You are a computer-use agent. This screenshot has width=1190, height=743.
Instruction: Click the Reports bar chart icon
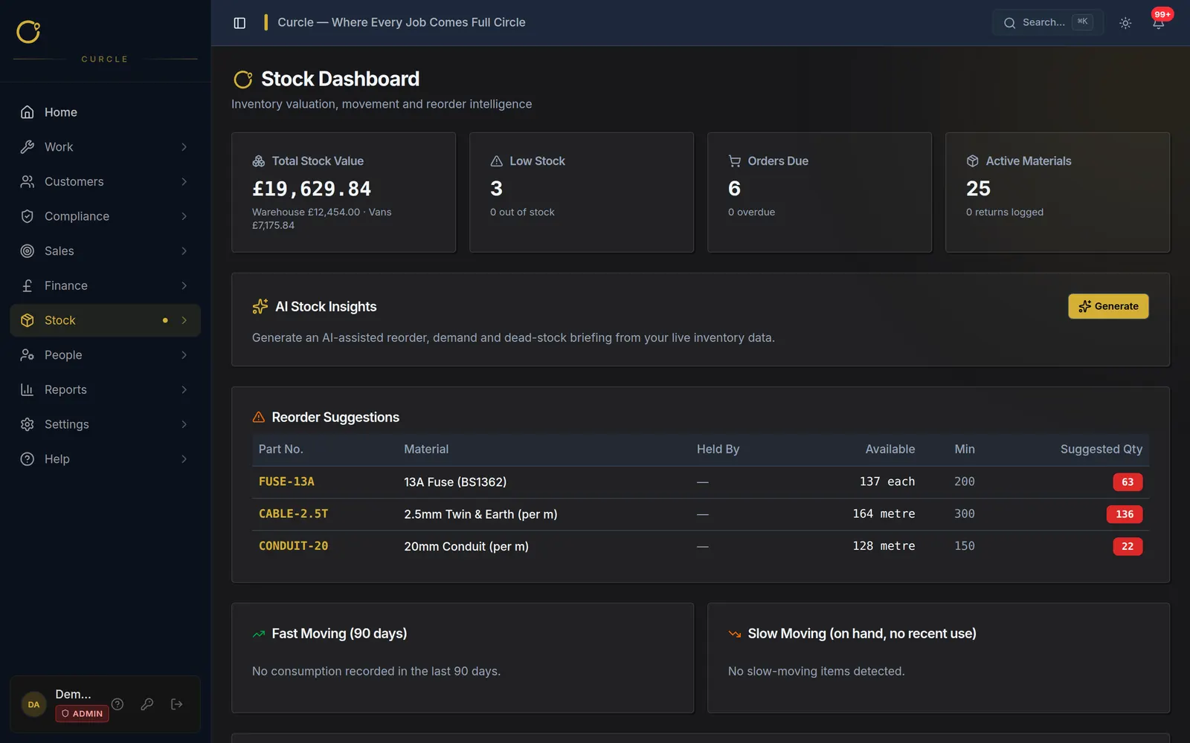coord(28,389)
